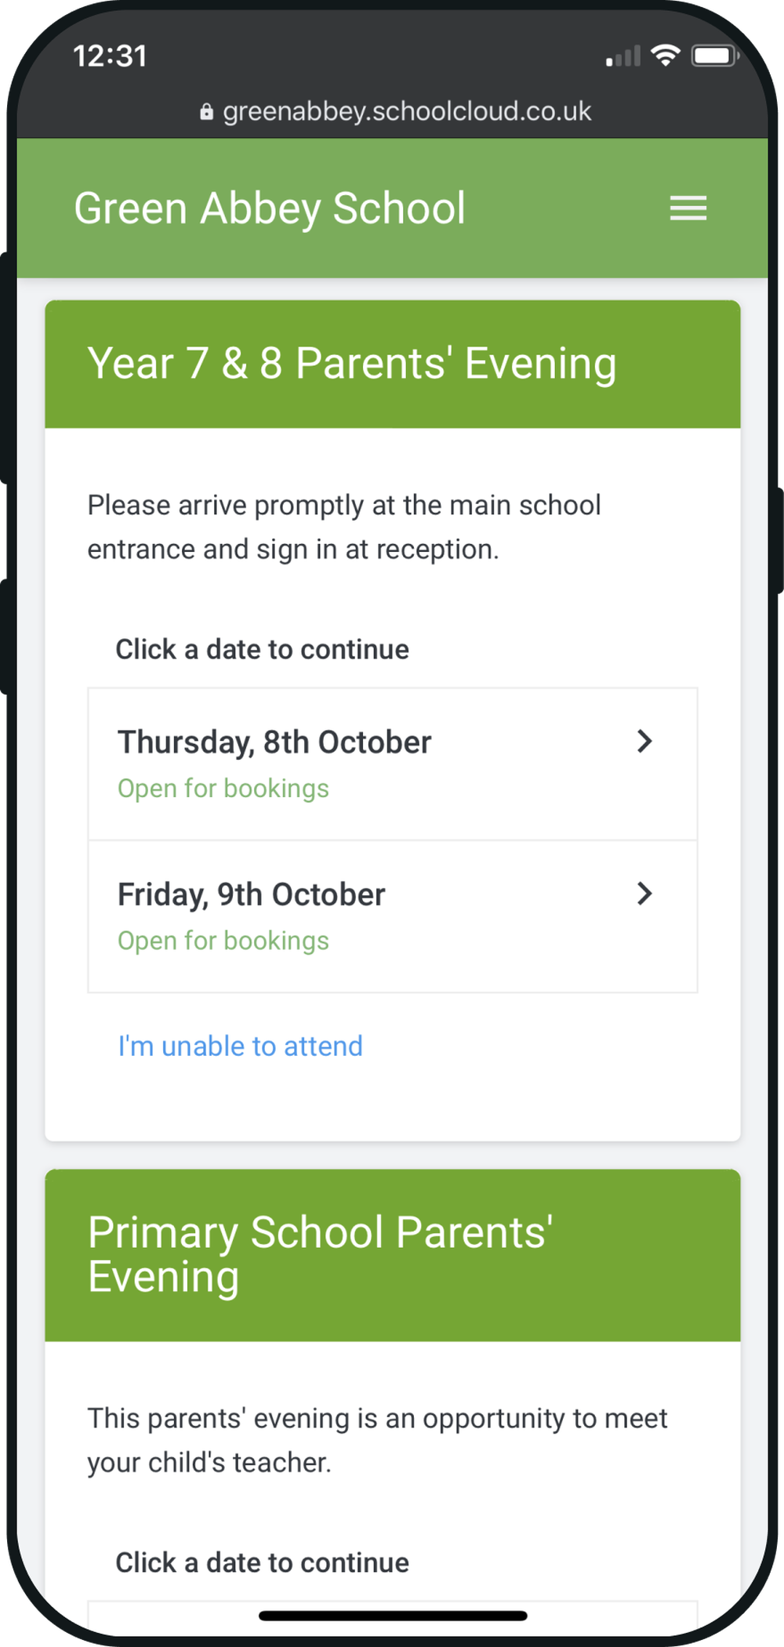
Task: Select the Green Abbey School logo text
Action: (x=269, y=207)
